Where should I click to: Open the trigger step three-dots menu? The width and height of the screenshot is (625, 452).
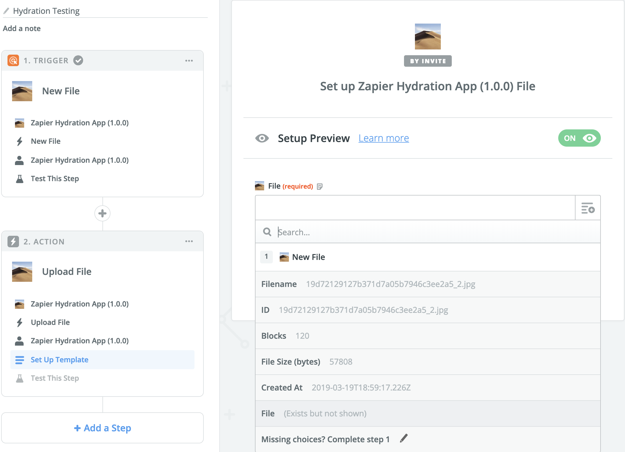tap(189, 61)
